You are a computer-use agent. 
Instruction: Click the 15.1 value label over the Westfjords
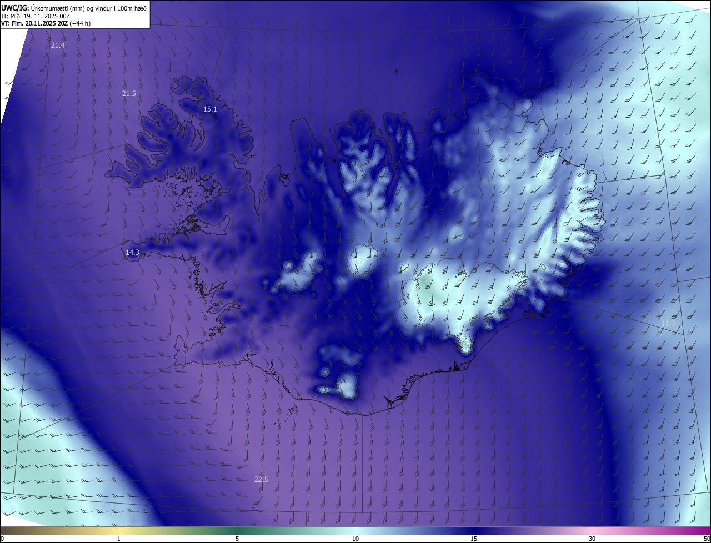pos(210,109)
